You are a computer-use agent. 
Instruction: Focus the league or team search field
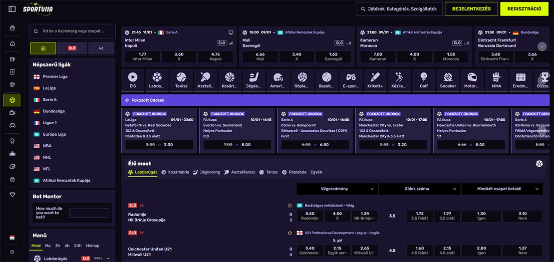72,31
